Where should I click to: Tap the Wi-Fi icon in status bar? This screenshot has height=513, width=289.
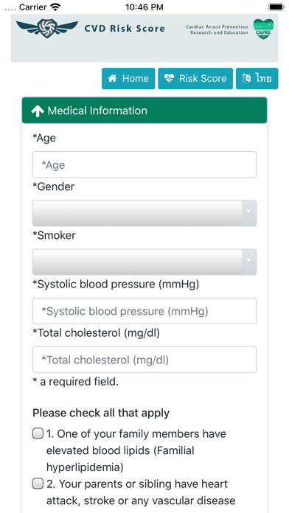pyautogui.click(x=56, y=7)
